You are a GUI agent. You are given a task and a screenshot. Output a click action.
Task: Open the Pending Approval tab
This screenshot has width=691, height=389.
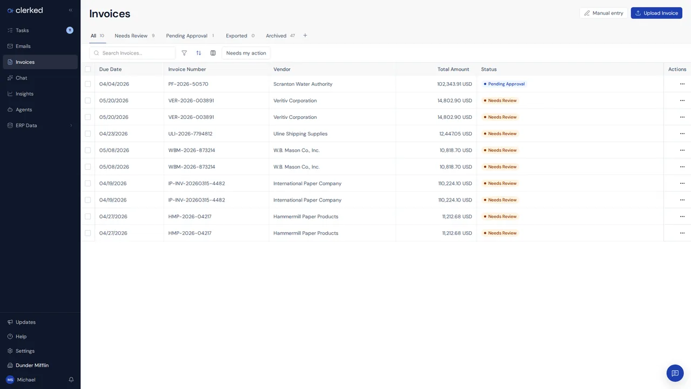point(190,36)
